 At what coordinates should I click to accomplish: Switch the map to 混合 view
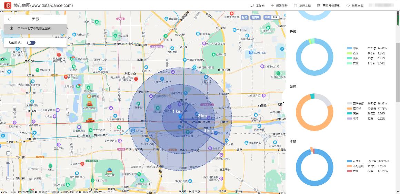275,17
